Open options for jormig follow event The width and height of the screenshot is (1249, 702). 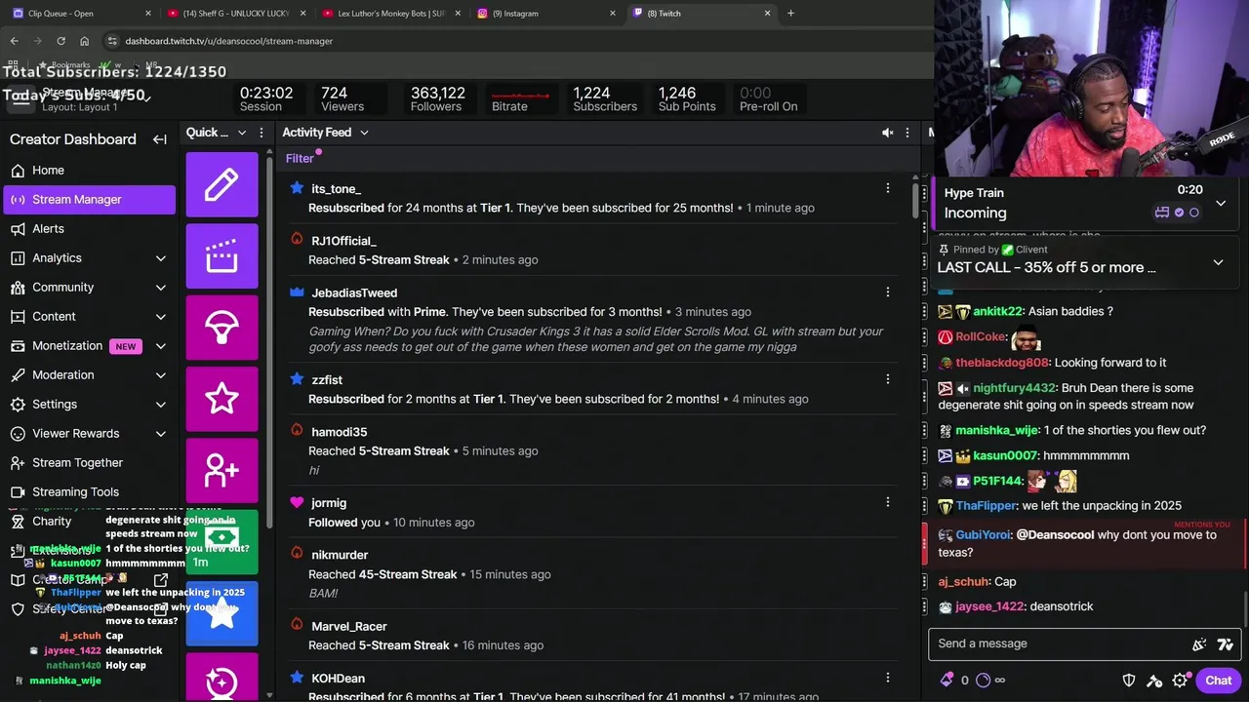(x=887, y=502)
